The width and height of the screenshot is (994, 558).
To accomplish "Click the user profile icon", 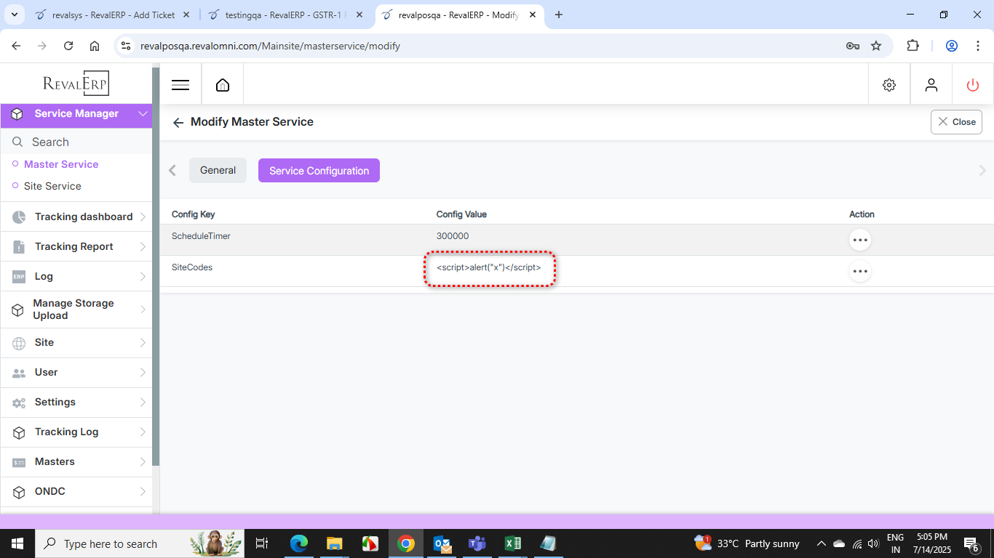I will pos(931,85).
